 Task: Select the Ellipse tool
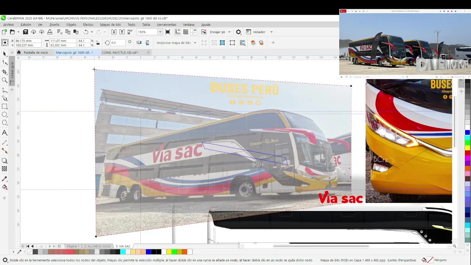pyautogui.click(x=4, y=114)
